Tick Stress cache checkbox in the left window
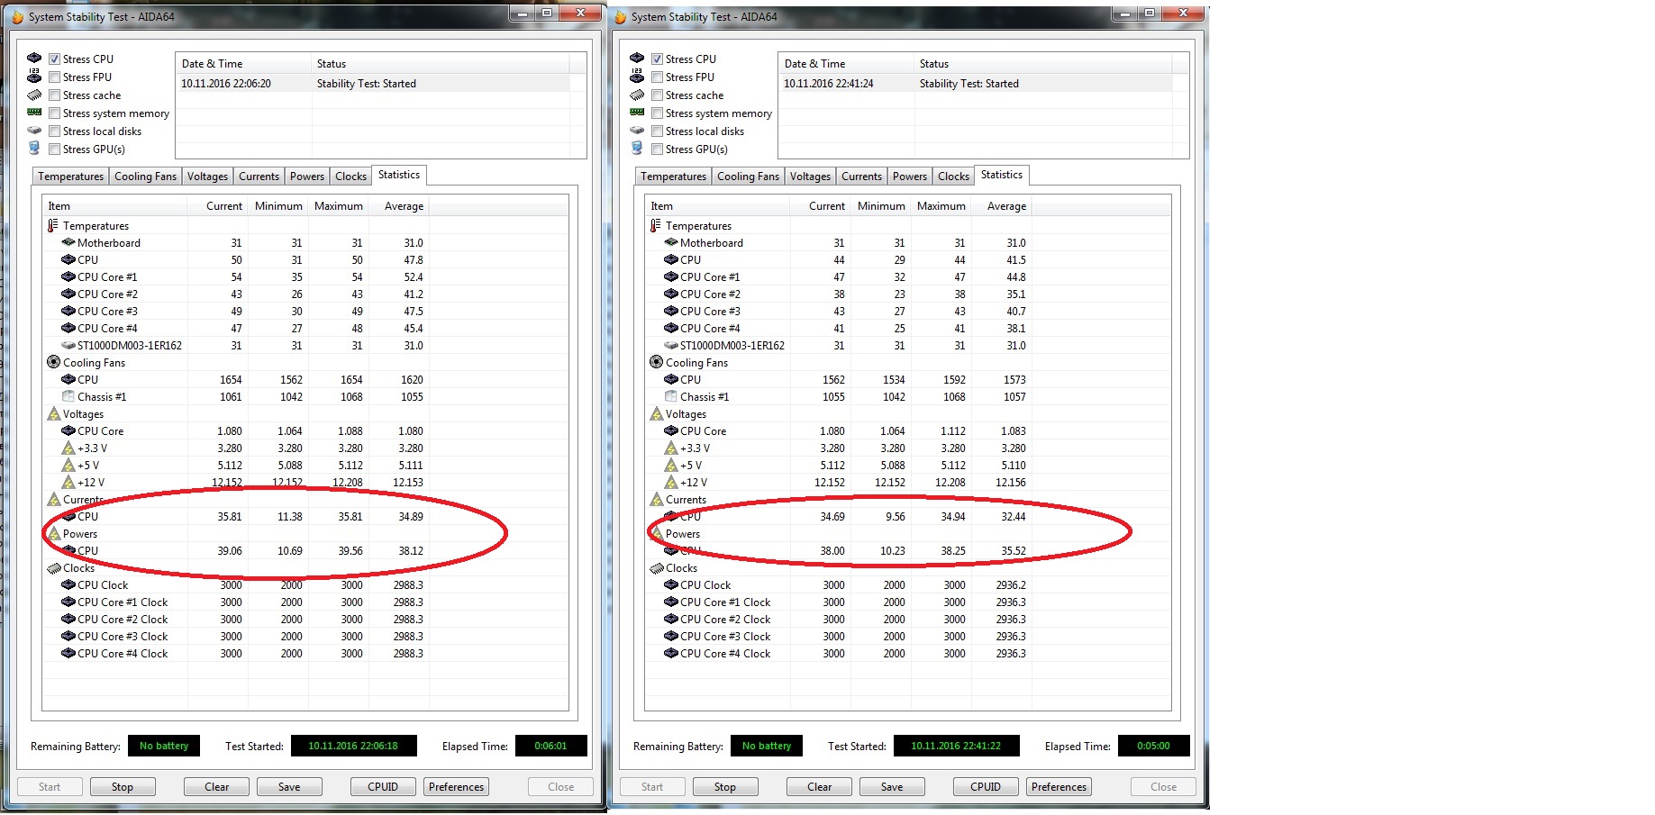Viewport: 1655px width, 815px height. (55, 95)
